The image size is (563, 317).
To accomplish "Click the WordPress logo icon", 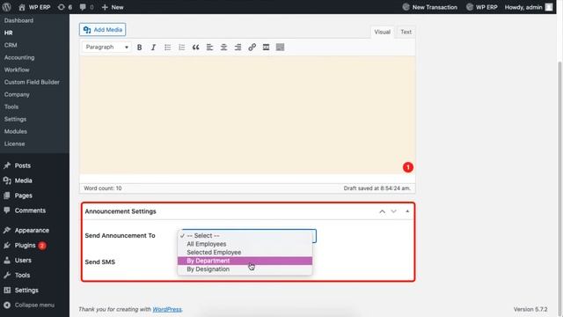I will click(6, 7).
